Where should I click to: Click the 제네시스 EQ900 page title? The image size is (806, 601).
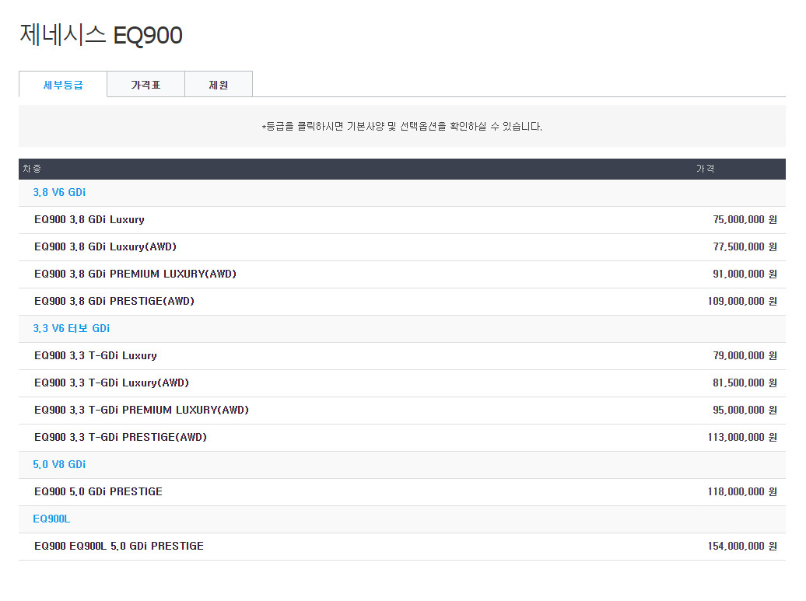click(101, 36)
